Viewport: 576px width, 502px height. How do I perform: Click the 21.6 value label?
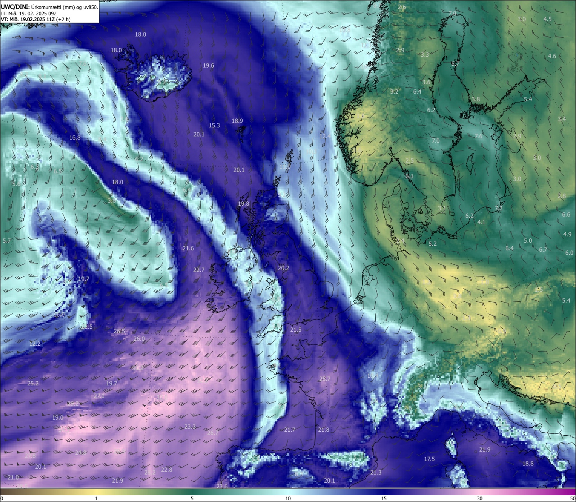[188, 248]
